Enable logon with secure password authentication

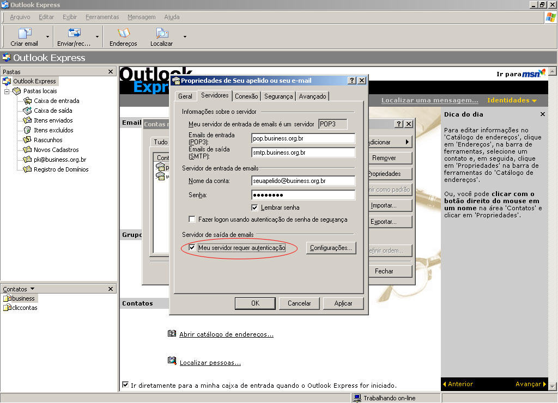(192, 219)
